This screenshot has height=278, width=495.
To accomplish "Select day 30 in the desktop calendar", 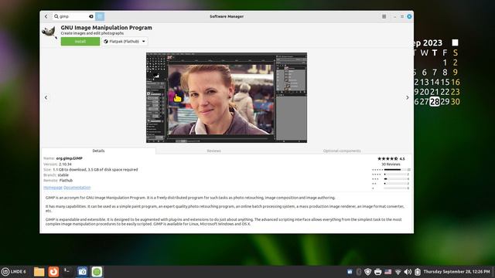I will (x=456, y=101).
